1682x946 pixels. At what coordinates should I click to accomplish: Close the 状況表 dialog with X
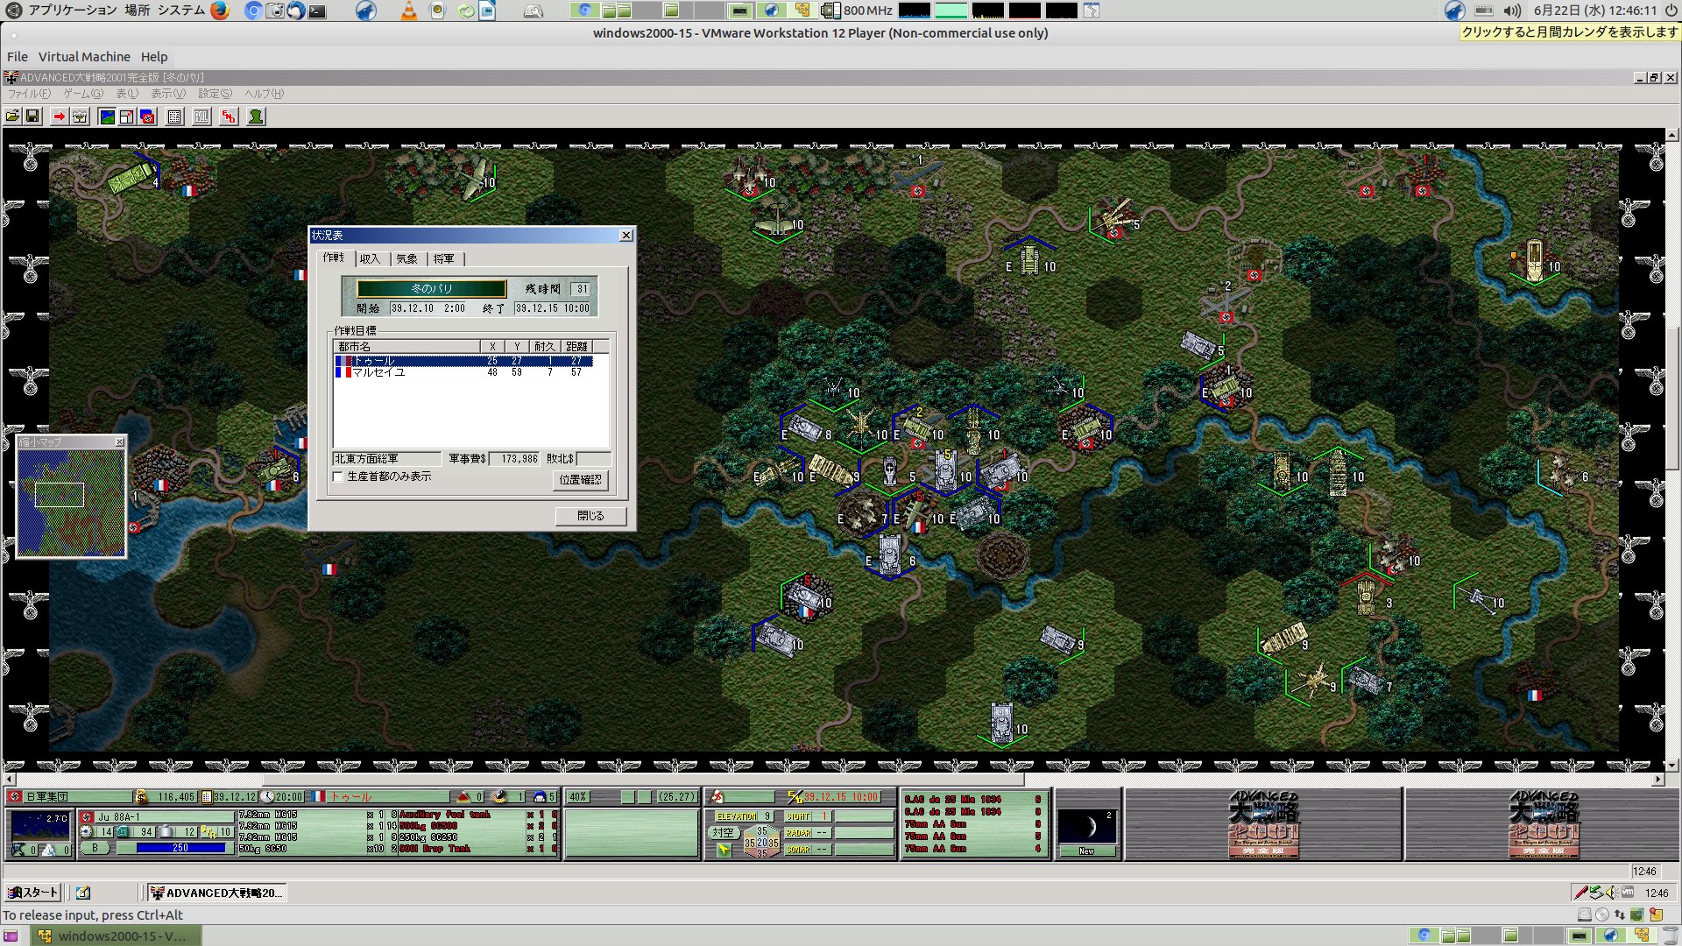point(625,236)
